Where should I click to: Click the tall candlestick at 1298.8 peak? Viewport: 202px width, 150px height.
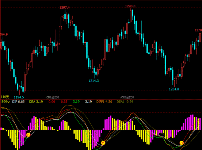[x=131, y=16]
